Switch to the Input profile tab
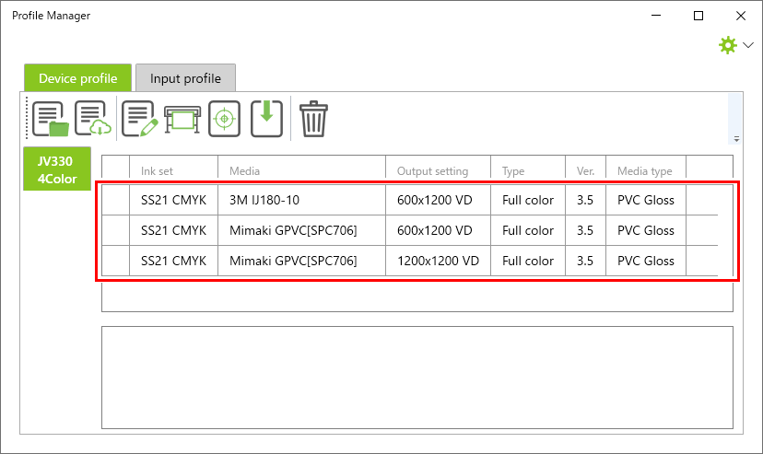 (x=185, y=78)
